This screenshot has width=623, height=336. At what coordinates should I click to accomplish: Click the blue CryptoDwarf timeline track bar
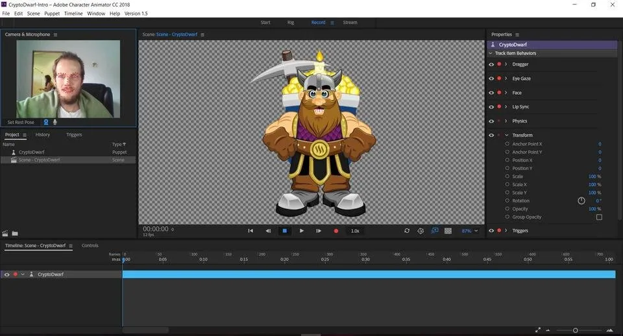coord(369,274)
